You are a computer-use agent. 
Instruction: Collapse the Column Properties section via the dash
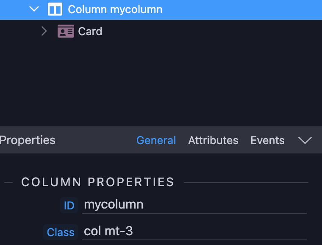click(8, 182)
